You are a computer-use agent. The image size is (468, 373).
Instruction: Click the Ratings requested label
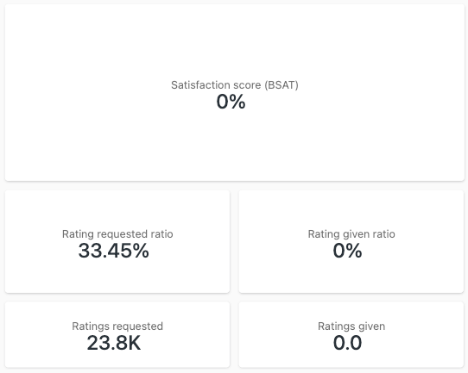(117, 326)
